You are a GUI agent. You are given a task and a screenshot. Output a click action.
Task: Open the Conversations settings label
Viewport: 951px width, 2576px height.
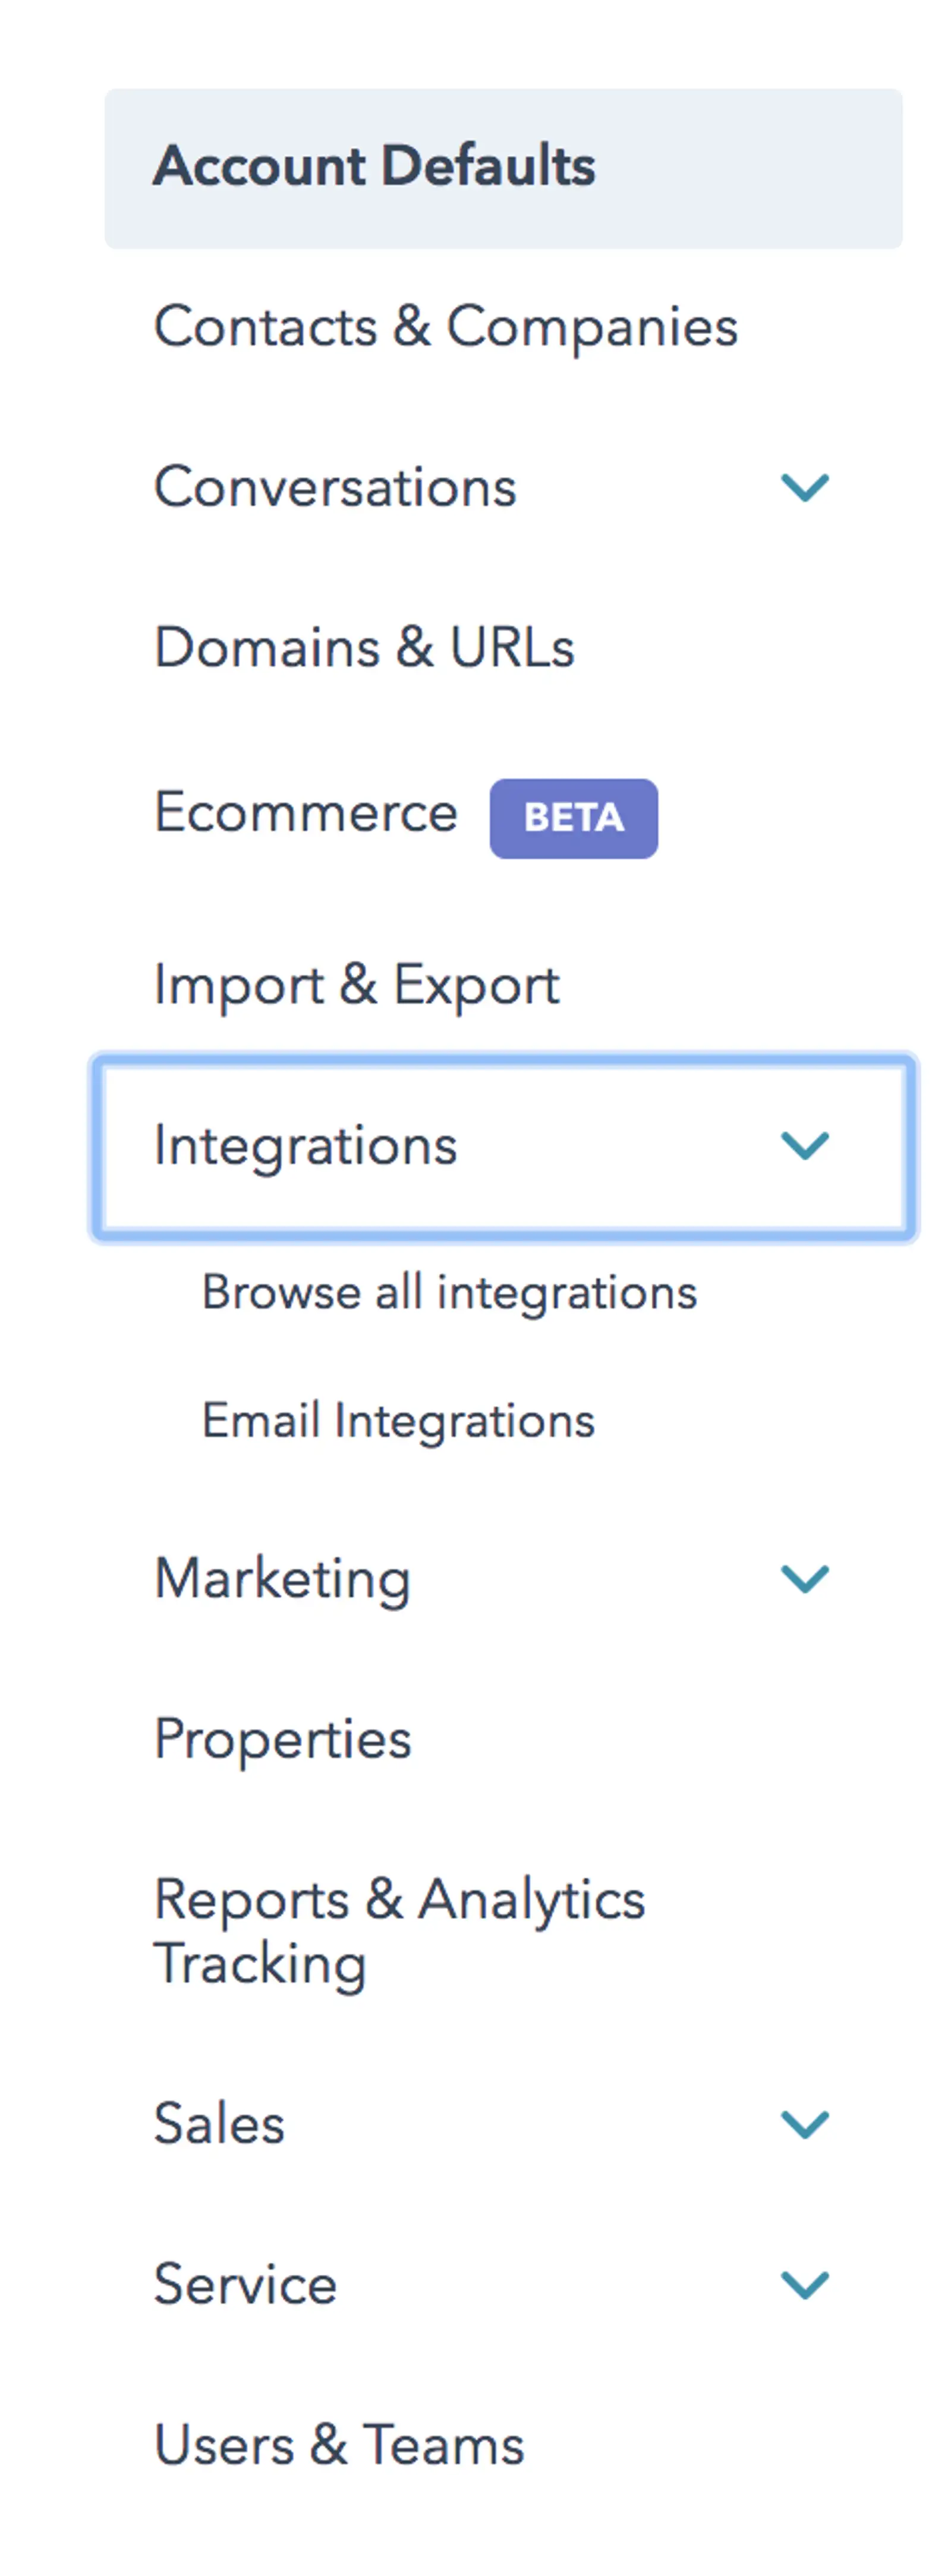coord(335,488)
